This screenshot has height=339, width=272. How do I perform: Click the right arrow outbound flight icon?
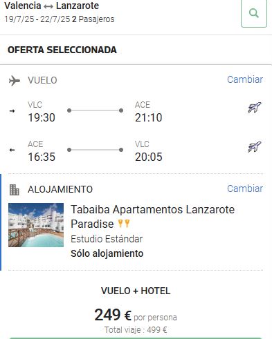[12, 111]
